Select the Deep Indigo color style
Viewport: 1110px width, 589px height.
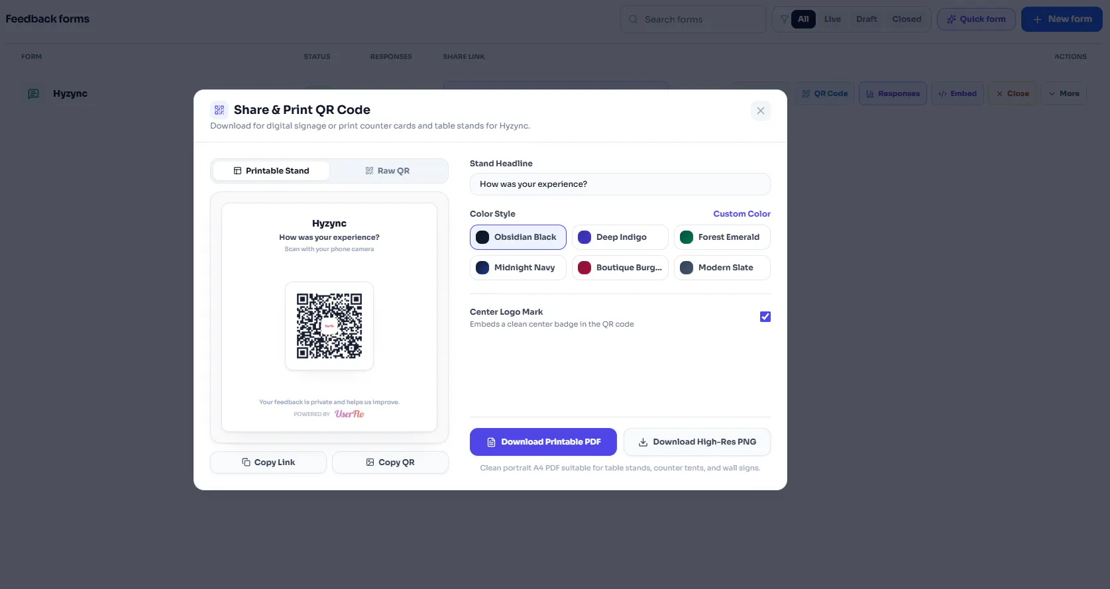(x=620, y=237)
